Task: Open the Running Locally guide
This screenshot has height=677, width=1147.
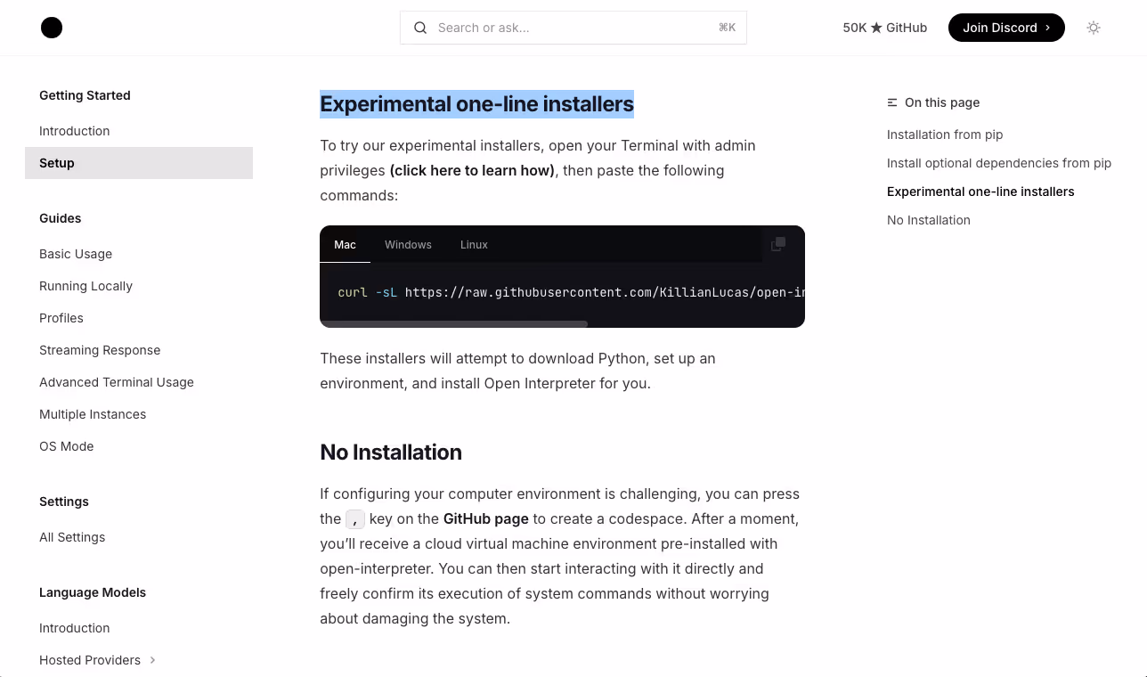Action: click(x=85, y=286)
